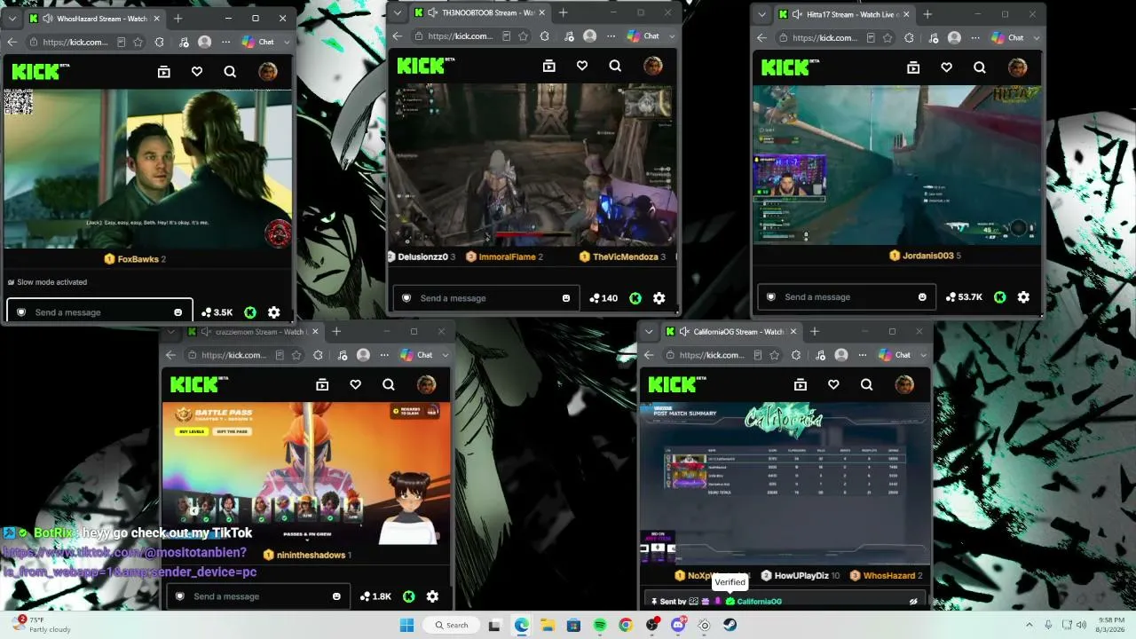The image size is (1136, 639).
Task: Unmute the TH3NOOBTOOB Stream tab audio
Action: [x=433, y=12]
